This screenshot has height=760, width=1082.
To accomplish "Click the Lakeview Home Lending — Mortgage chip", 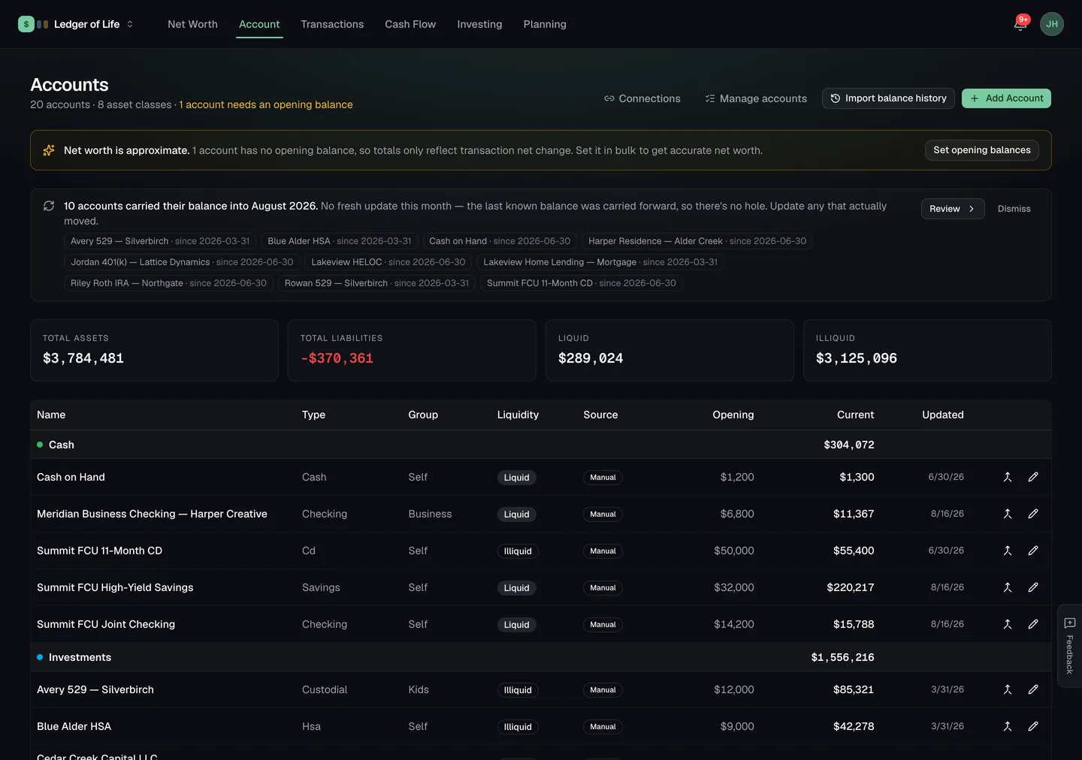I will coord(600,262).
